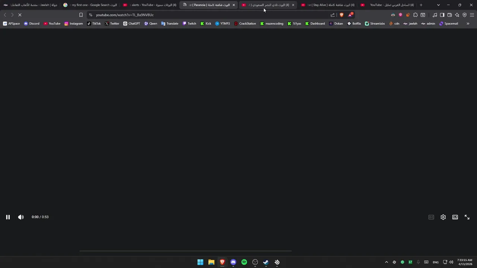Go forward in browser history
The image size is (477, 268).
pos(12,15)
